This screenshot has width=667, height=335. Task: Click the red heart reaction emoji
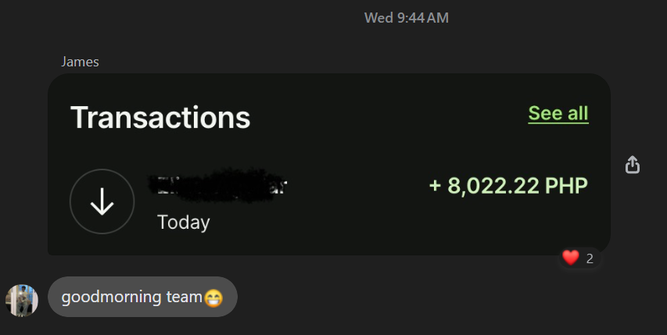571,257
